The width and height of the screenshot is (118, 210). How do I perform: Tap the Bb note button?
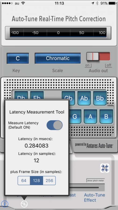coord(100,98)
